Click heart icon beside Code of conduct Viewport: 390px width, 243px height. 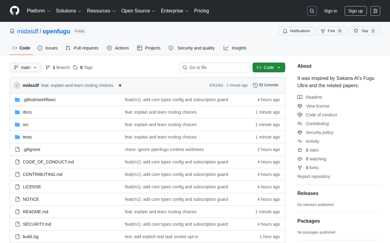[x=300, y=115]
